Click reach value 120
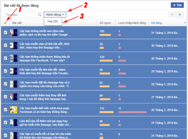 pyautogui.click(x=102, y=57)
